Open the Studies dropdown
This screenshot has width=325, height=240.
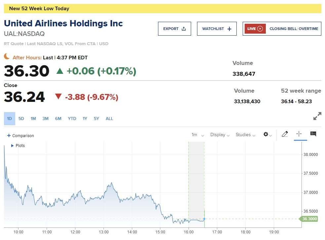(x=245, y=135)
